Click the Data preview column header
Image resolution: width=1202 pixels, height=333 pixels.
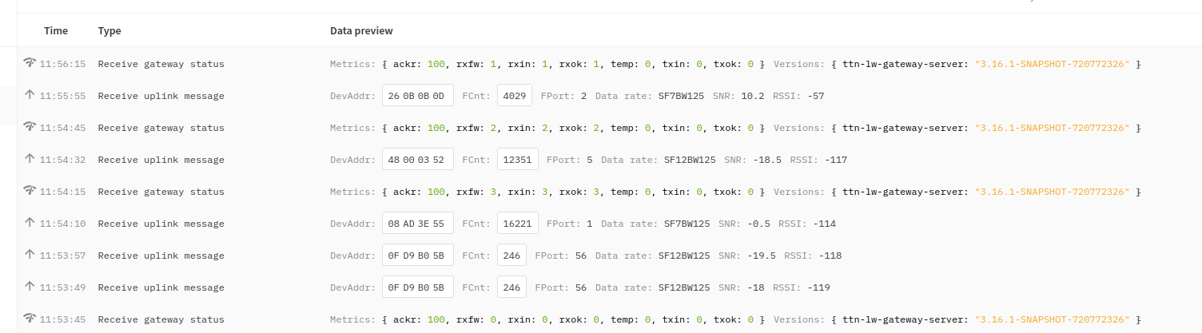[x=361, y=31]
